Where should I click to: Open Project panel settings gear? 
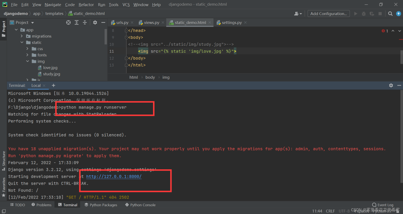pyautogui.click(x=95, y=23)
